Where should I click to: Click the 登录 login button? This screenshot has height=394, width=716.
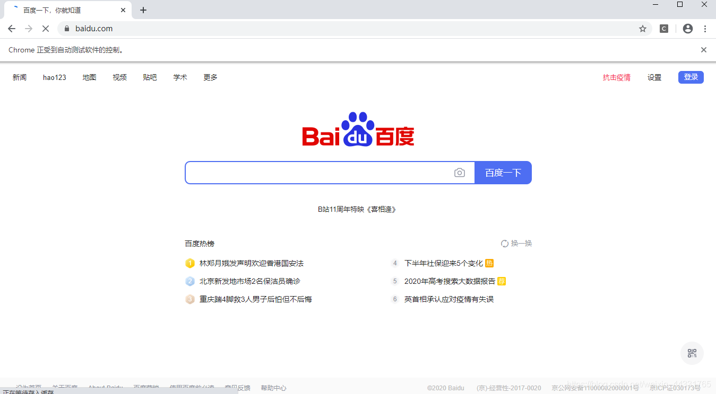(691, 77)
